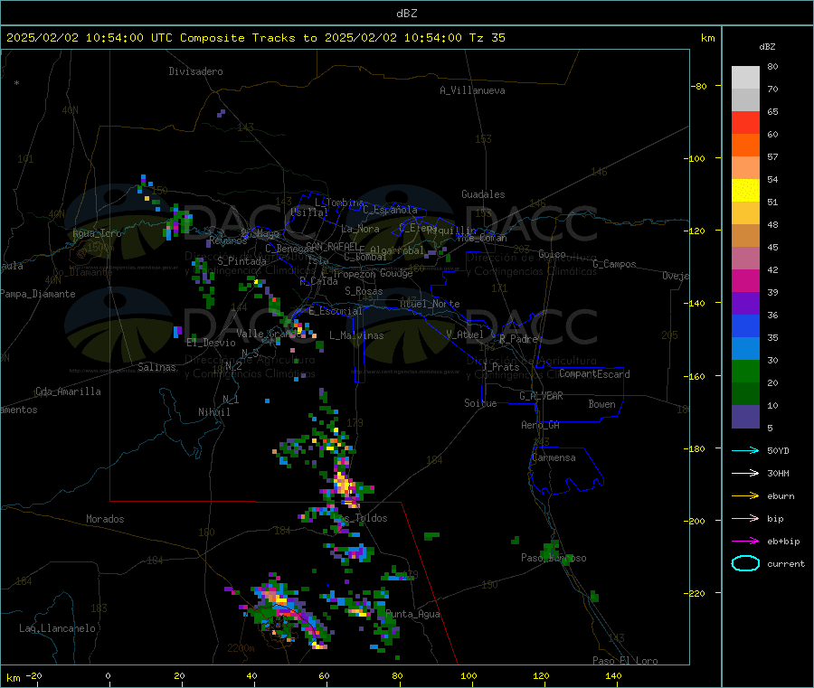
Task: Click the 60 dBZ orange swatch
Action: coord(745,146)
